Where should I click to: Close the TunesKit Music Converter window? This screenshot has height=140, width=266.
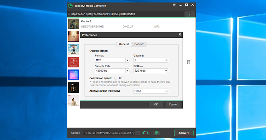pos(192,5)
